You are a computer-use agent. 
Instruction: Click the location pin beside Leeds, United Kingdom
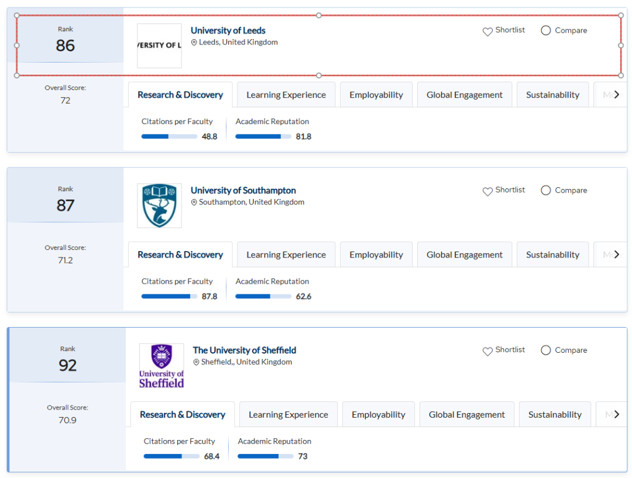[194, 42]
